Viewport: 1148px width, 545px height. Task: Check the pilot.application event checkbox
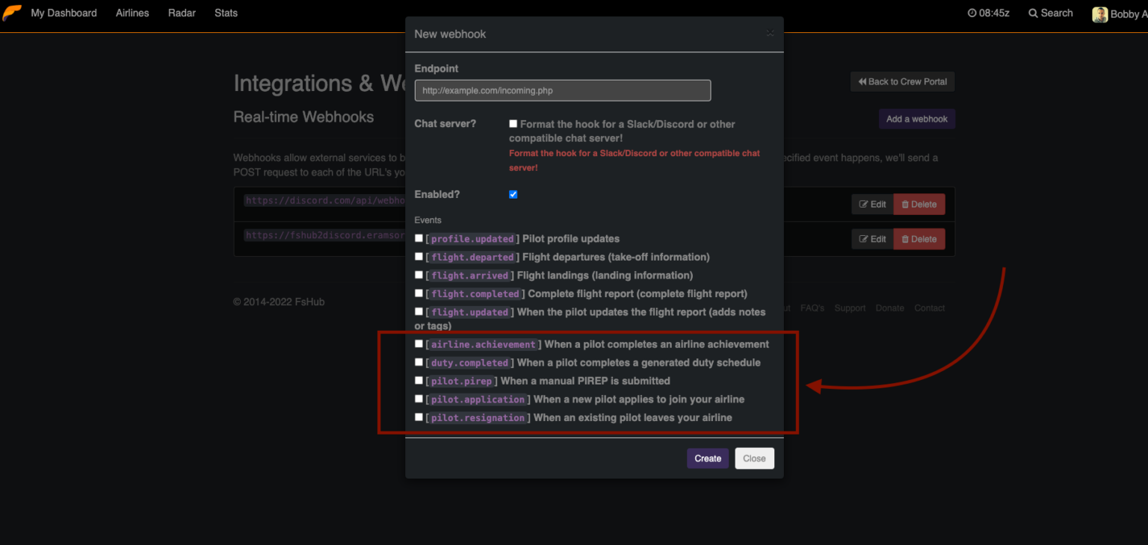coord(419,398)
